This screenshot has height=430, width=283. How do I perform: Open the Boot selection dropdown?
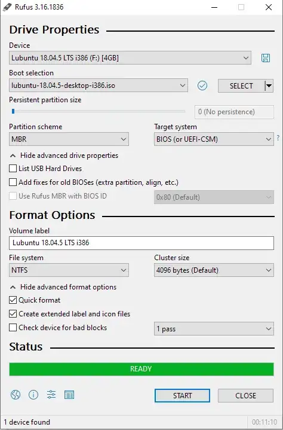(99, 86)
